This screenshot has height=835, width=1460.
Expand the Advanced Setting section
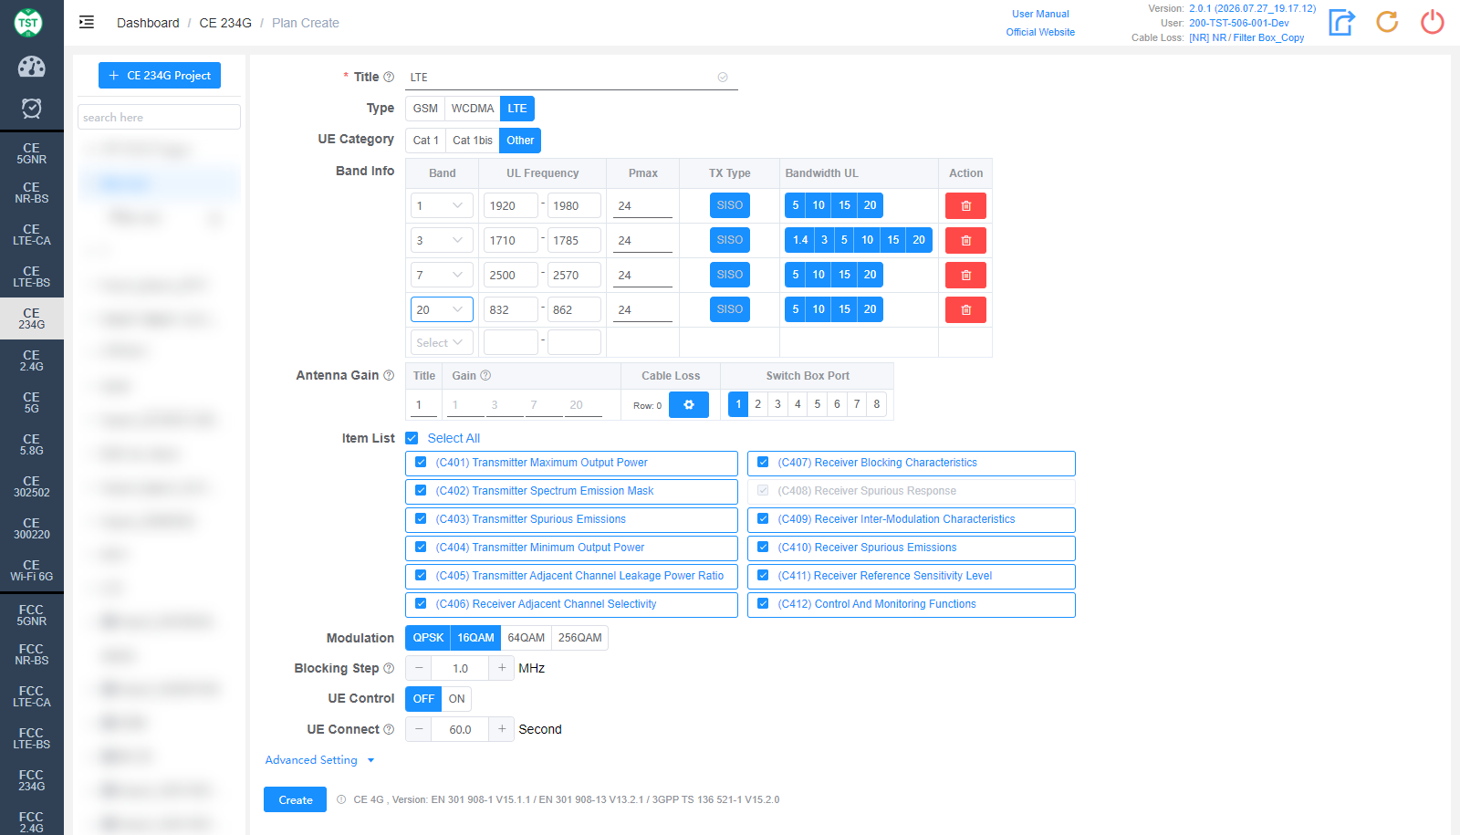click(319, 760)
